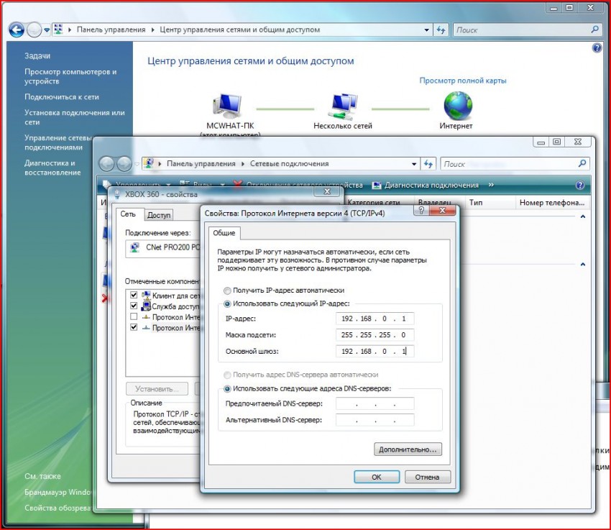Viewport: 611px width, 530px height.
Task: Open the address dropdown in the Сетевые подключения window
Action: coord(414,164)
